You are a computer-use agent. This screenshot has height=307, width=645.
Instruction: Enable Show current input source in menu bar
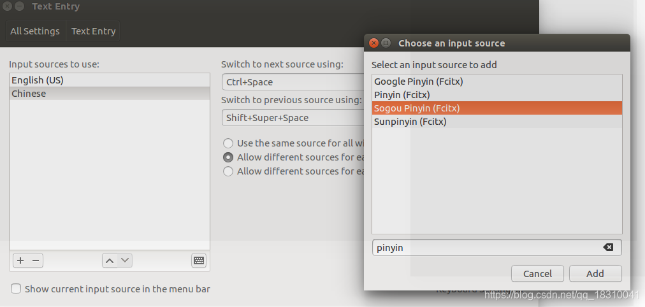click(16, 289)
